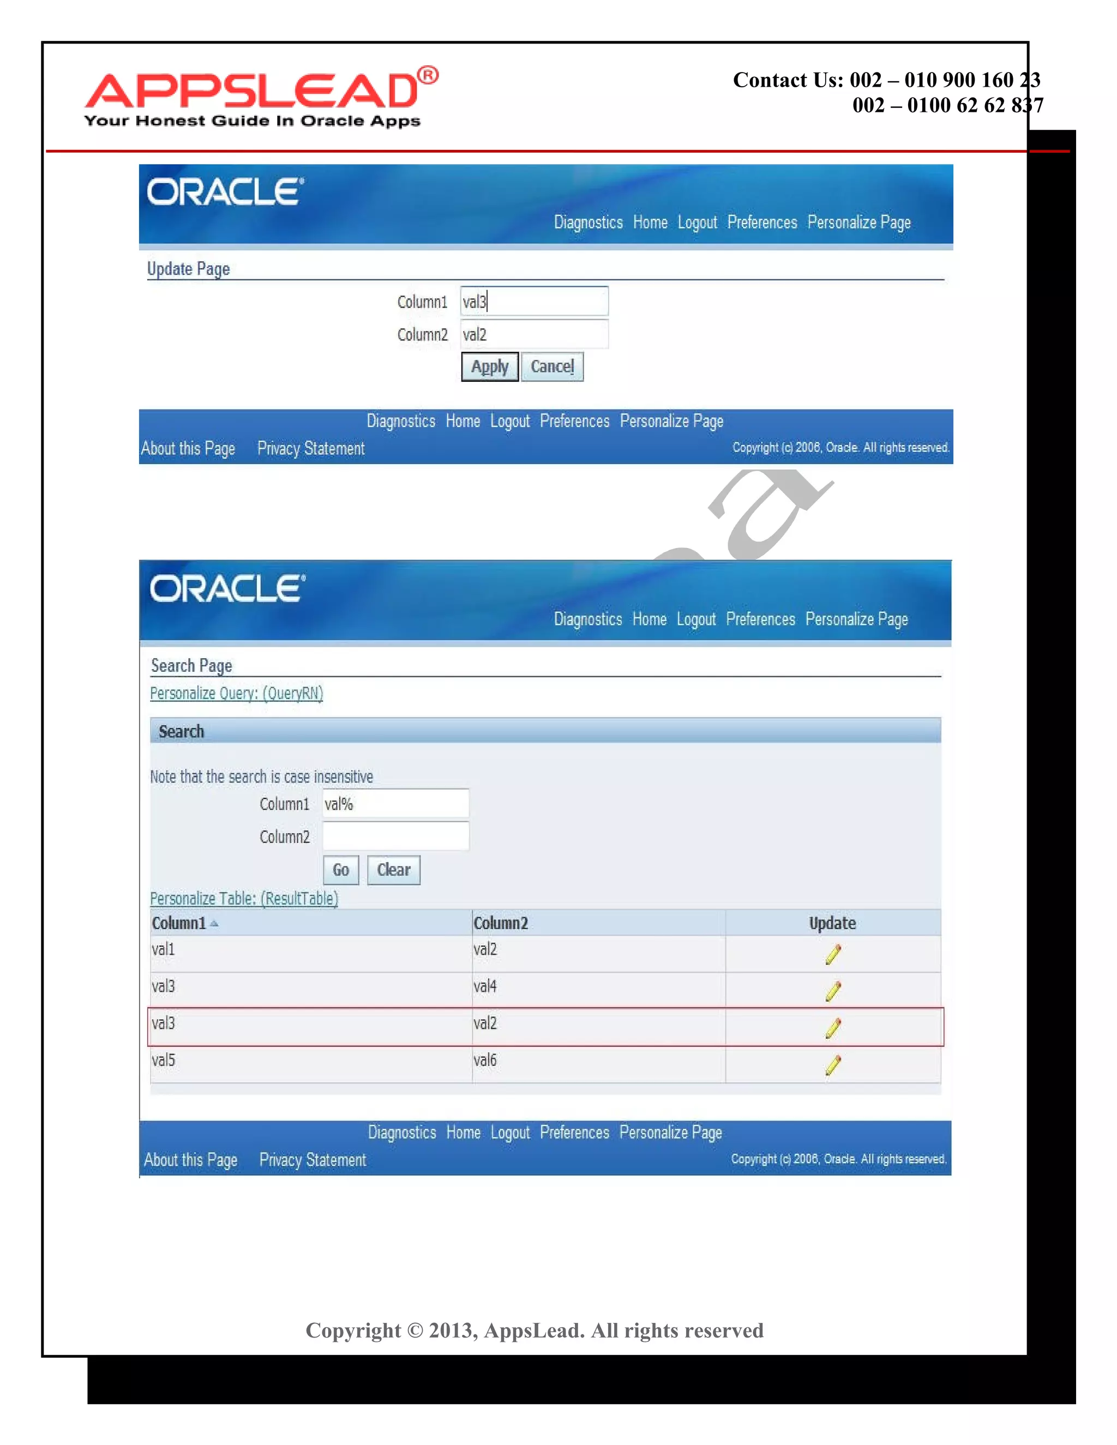Click Diagnostics in the Search Page header
This screenshot has width=1117, height=1445.
pos(587,619)
